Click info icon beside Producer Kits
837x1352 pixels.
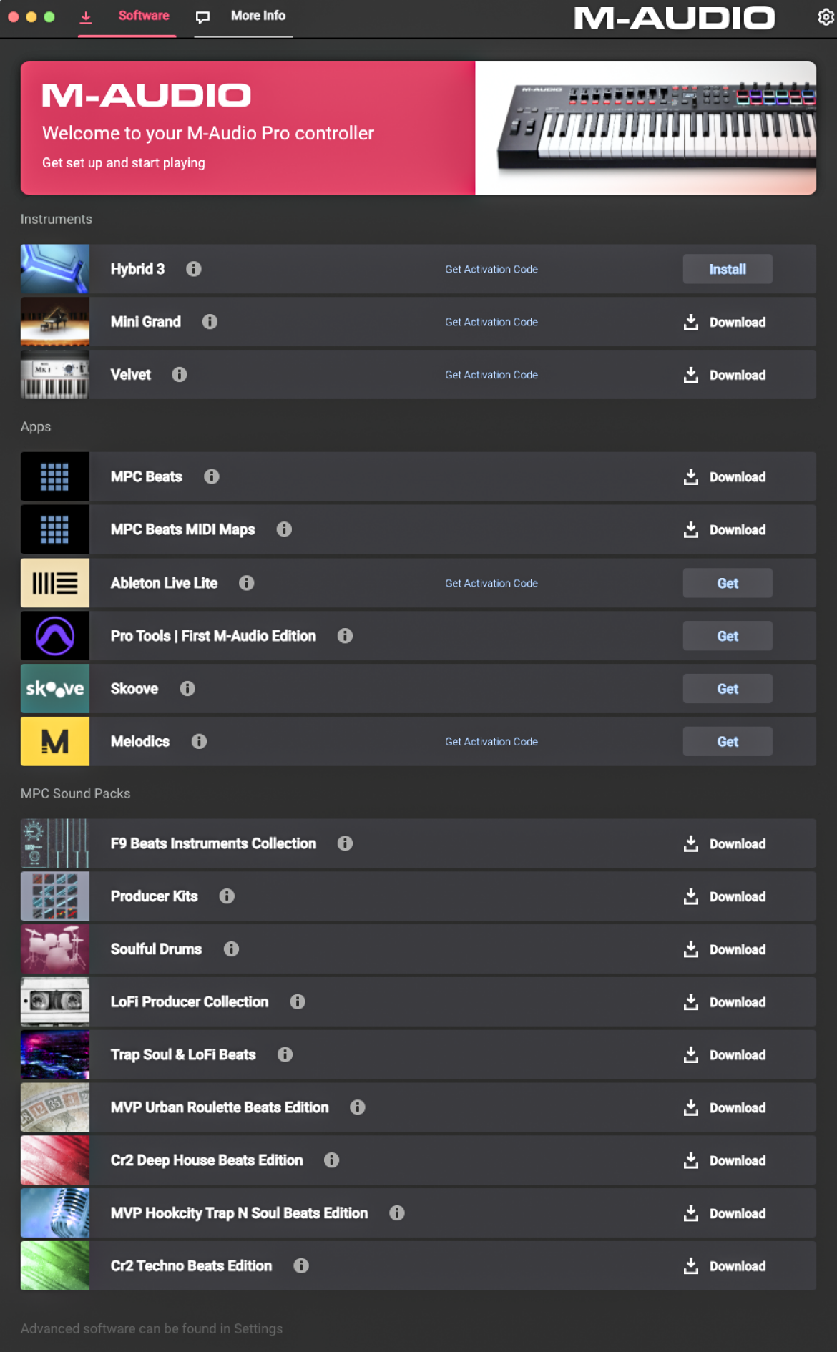tap(227, 896)
